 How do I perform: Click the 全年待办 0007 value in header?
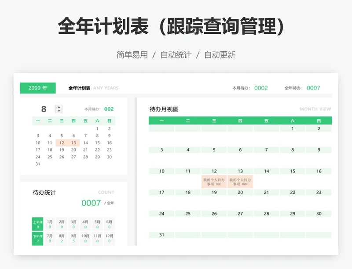pos(313,88)
